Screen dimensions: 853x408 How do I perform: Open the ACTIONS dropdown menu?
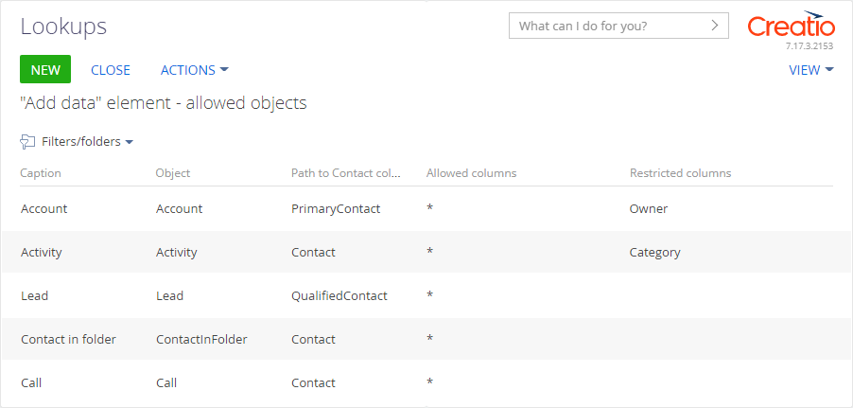click(x=195, y=70)
